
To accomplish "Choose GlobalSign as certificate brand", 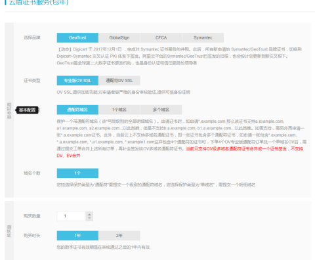I will click(119, 37).
